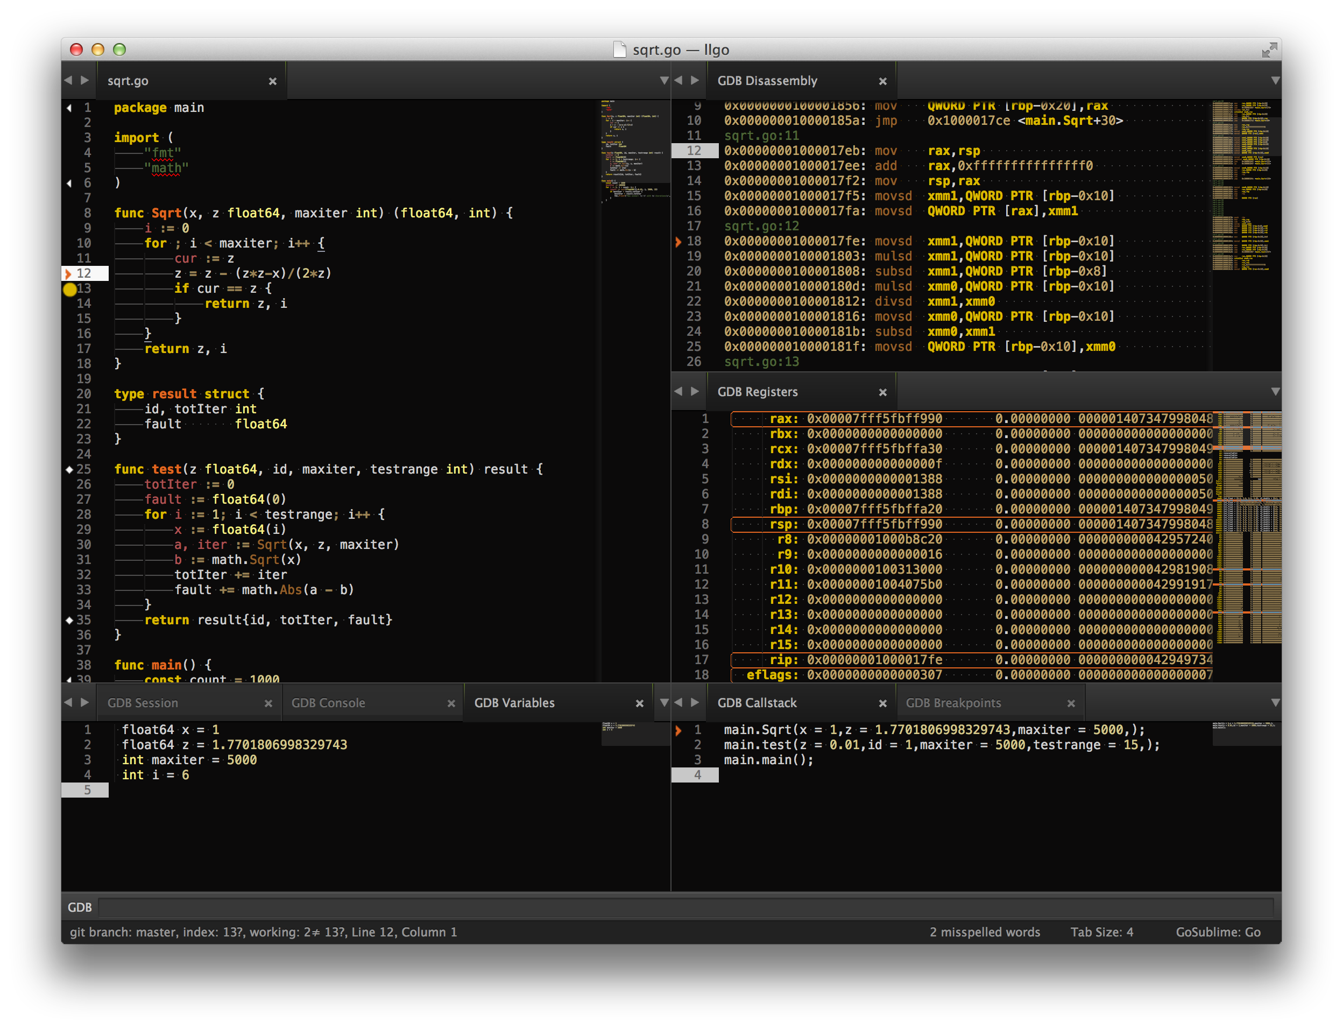Image resolution: width=1343 pixels, height=1029 pixels.
Task: Close the sqrt.go tab
Action: [x=272, y=81]
